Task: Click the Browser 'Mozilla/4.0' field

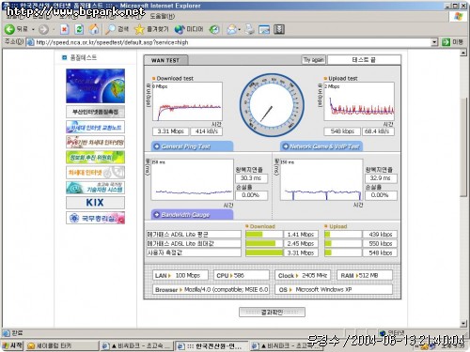Action: point(211,289)
